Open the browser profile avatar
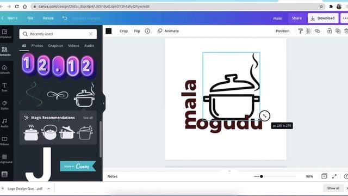 pos(339,7)
